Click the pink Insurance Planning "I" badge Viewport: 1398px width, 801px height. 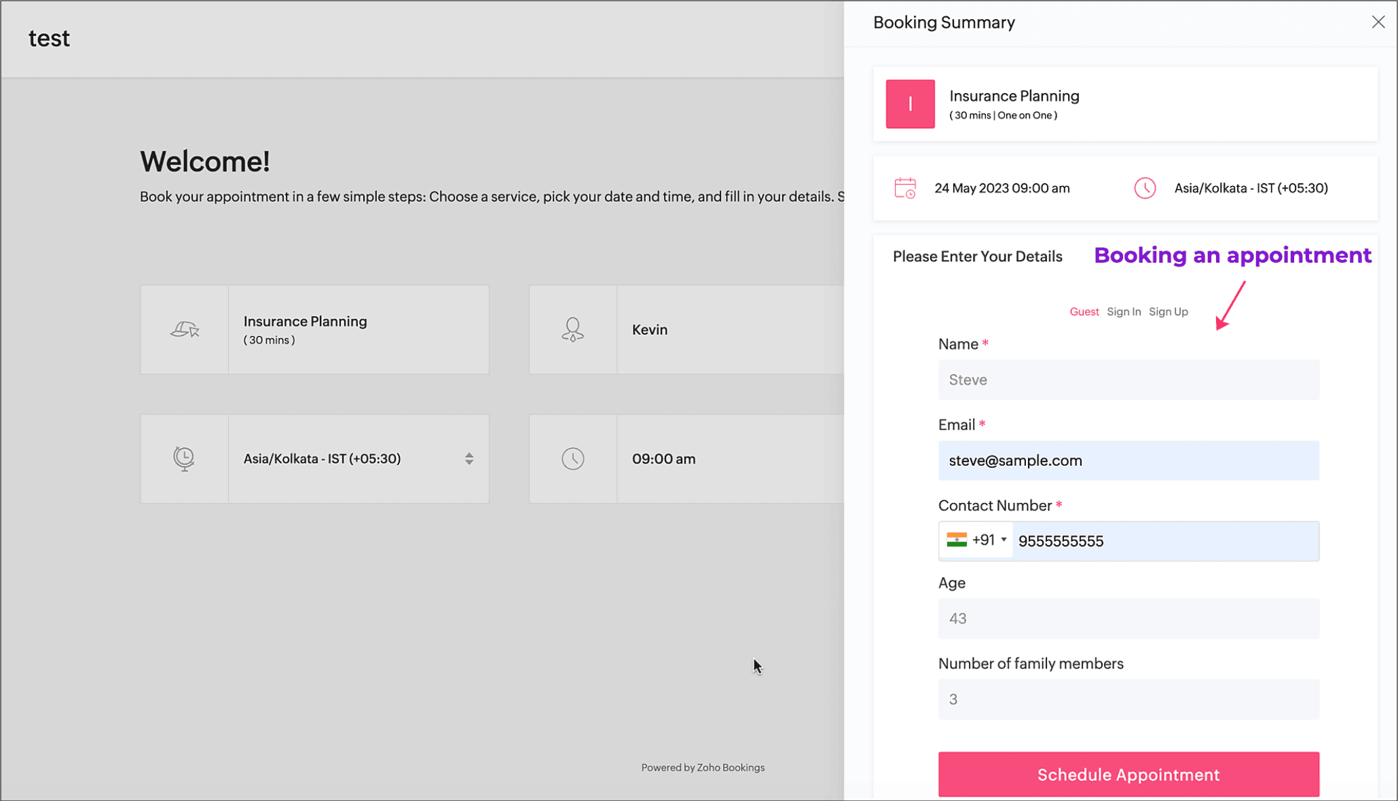pos(910,104)
